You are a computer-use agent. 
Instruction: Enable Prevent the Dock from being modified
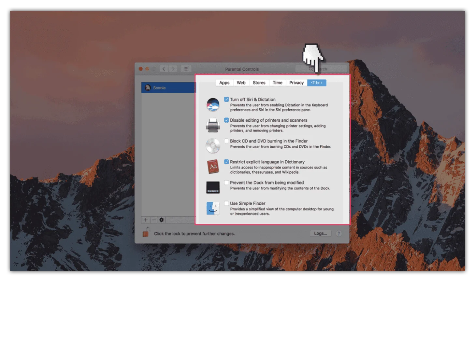click(x=226, y=183)
